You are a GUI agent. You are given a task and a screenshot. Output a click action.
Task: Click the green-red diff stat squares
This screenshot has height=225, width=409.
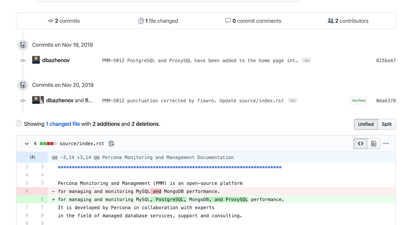click(47, 143)
